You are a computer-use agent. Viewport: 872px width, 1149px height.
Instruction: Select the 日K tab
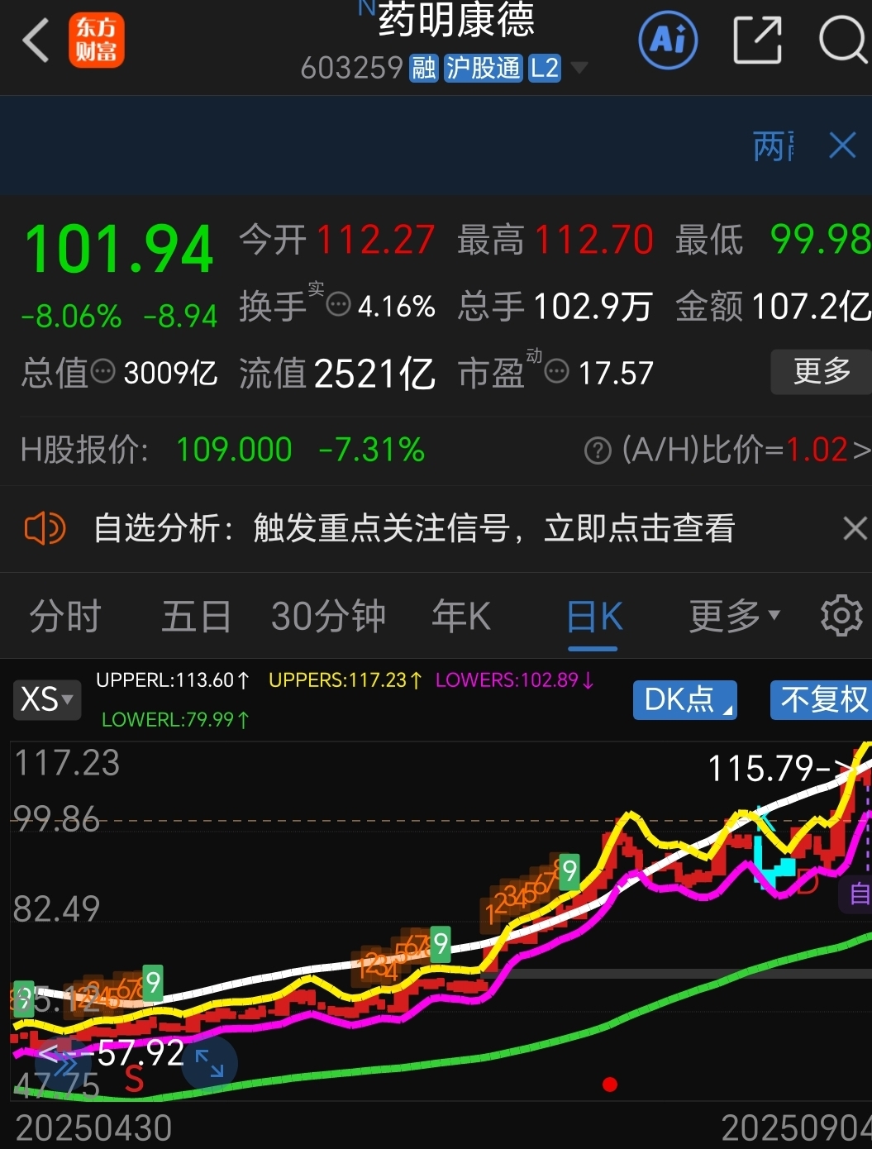[x=594, y=617]
